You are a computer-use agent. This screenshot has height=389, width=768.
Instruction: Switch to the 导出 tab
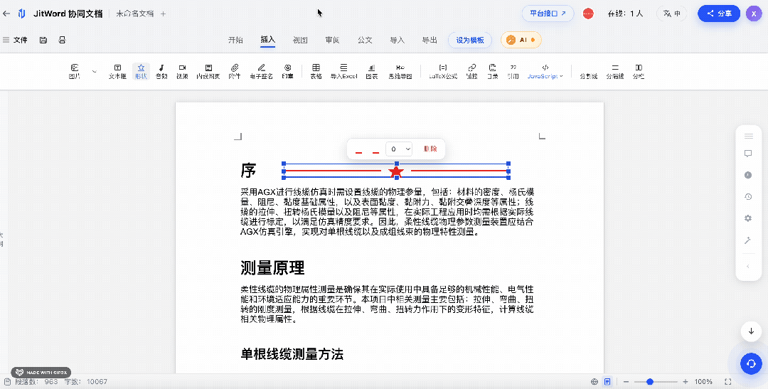click(430, 40)
